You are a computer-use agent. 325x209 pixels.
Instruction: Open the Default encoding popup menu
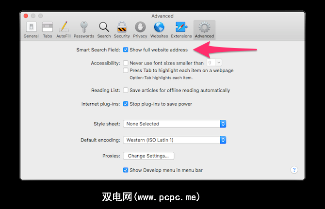[175, 140]
